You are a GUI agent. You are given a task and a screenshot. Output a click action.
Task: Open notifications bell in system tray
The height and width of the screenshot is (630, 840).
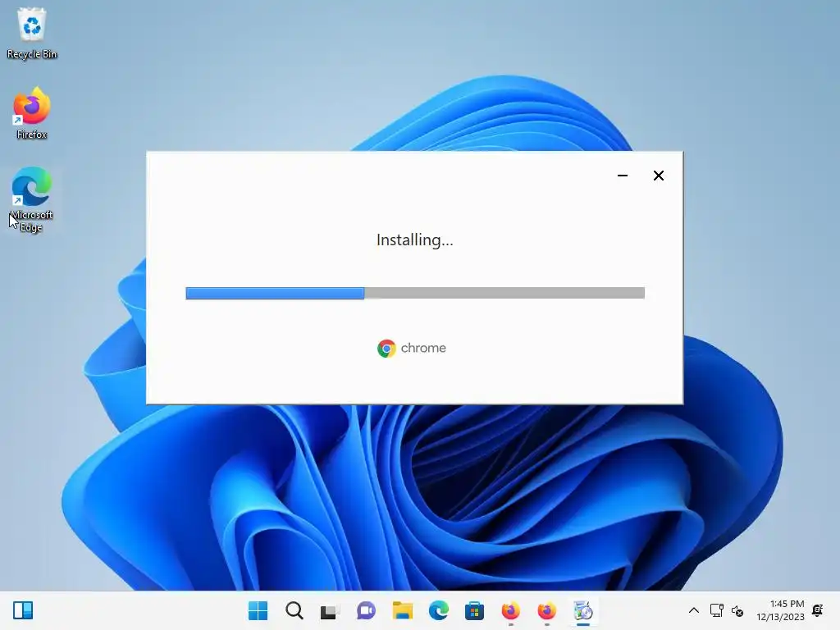point(818,610)
